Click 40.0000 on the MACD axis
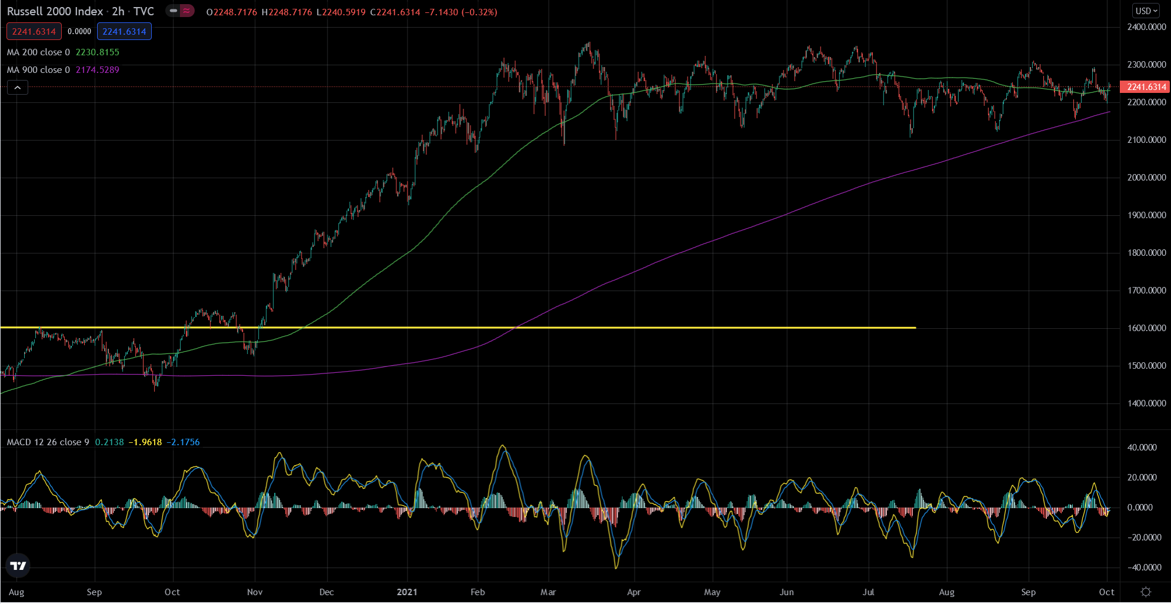 click(1142, 448)
